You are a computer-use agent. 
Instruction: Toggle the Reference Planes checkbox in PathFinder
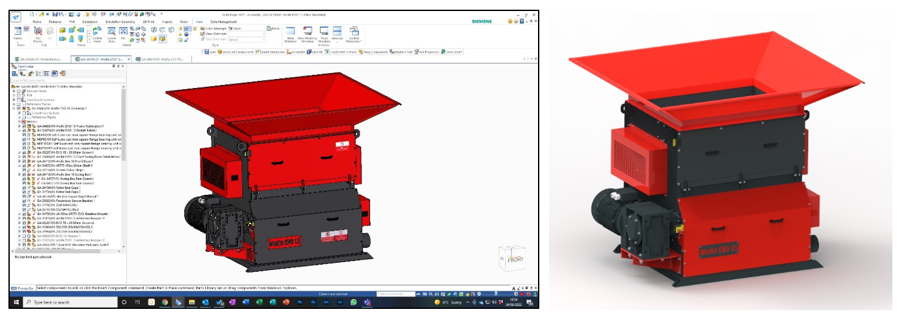click(19, 104)
